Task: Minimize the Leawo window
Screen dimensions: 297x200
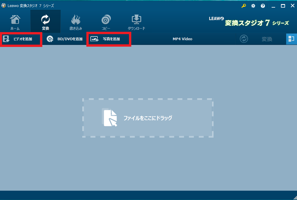Action: point(273,6)
